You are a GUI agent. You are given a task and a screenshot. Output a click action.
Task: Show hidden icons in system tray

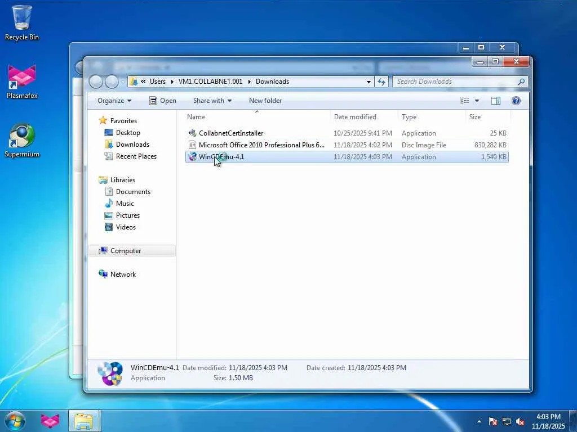point(479,421)
